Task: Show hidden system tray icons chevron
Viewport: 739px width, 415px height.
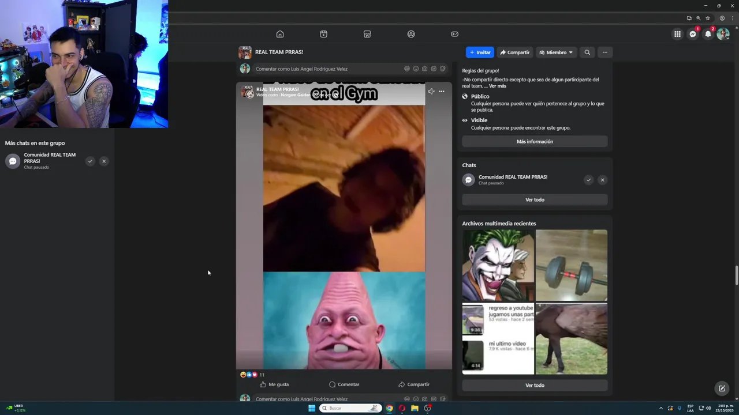Action: coord(661,408)
